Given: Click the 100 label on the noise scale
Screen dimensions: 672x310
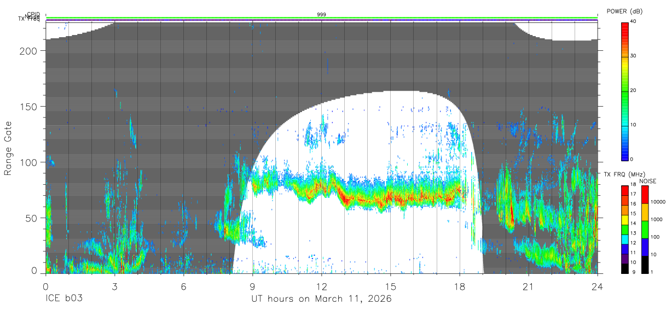Looking at the screenshot, I should tap(656, 237).
